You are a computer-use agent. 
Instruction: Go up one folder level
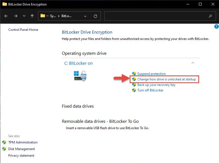(x=32, y=16)
